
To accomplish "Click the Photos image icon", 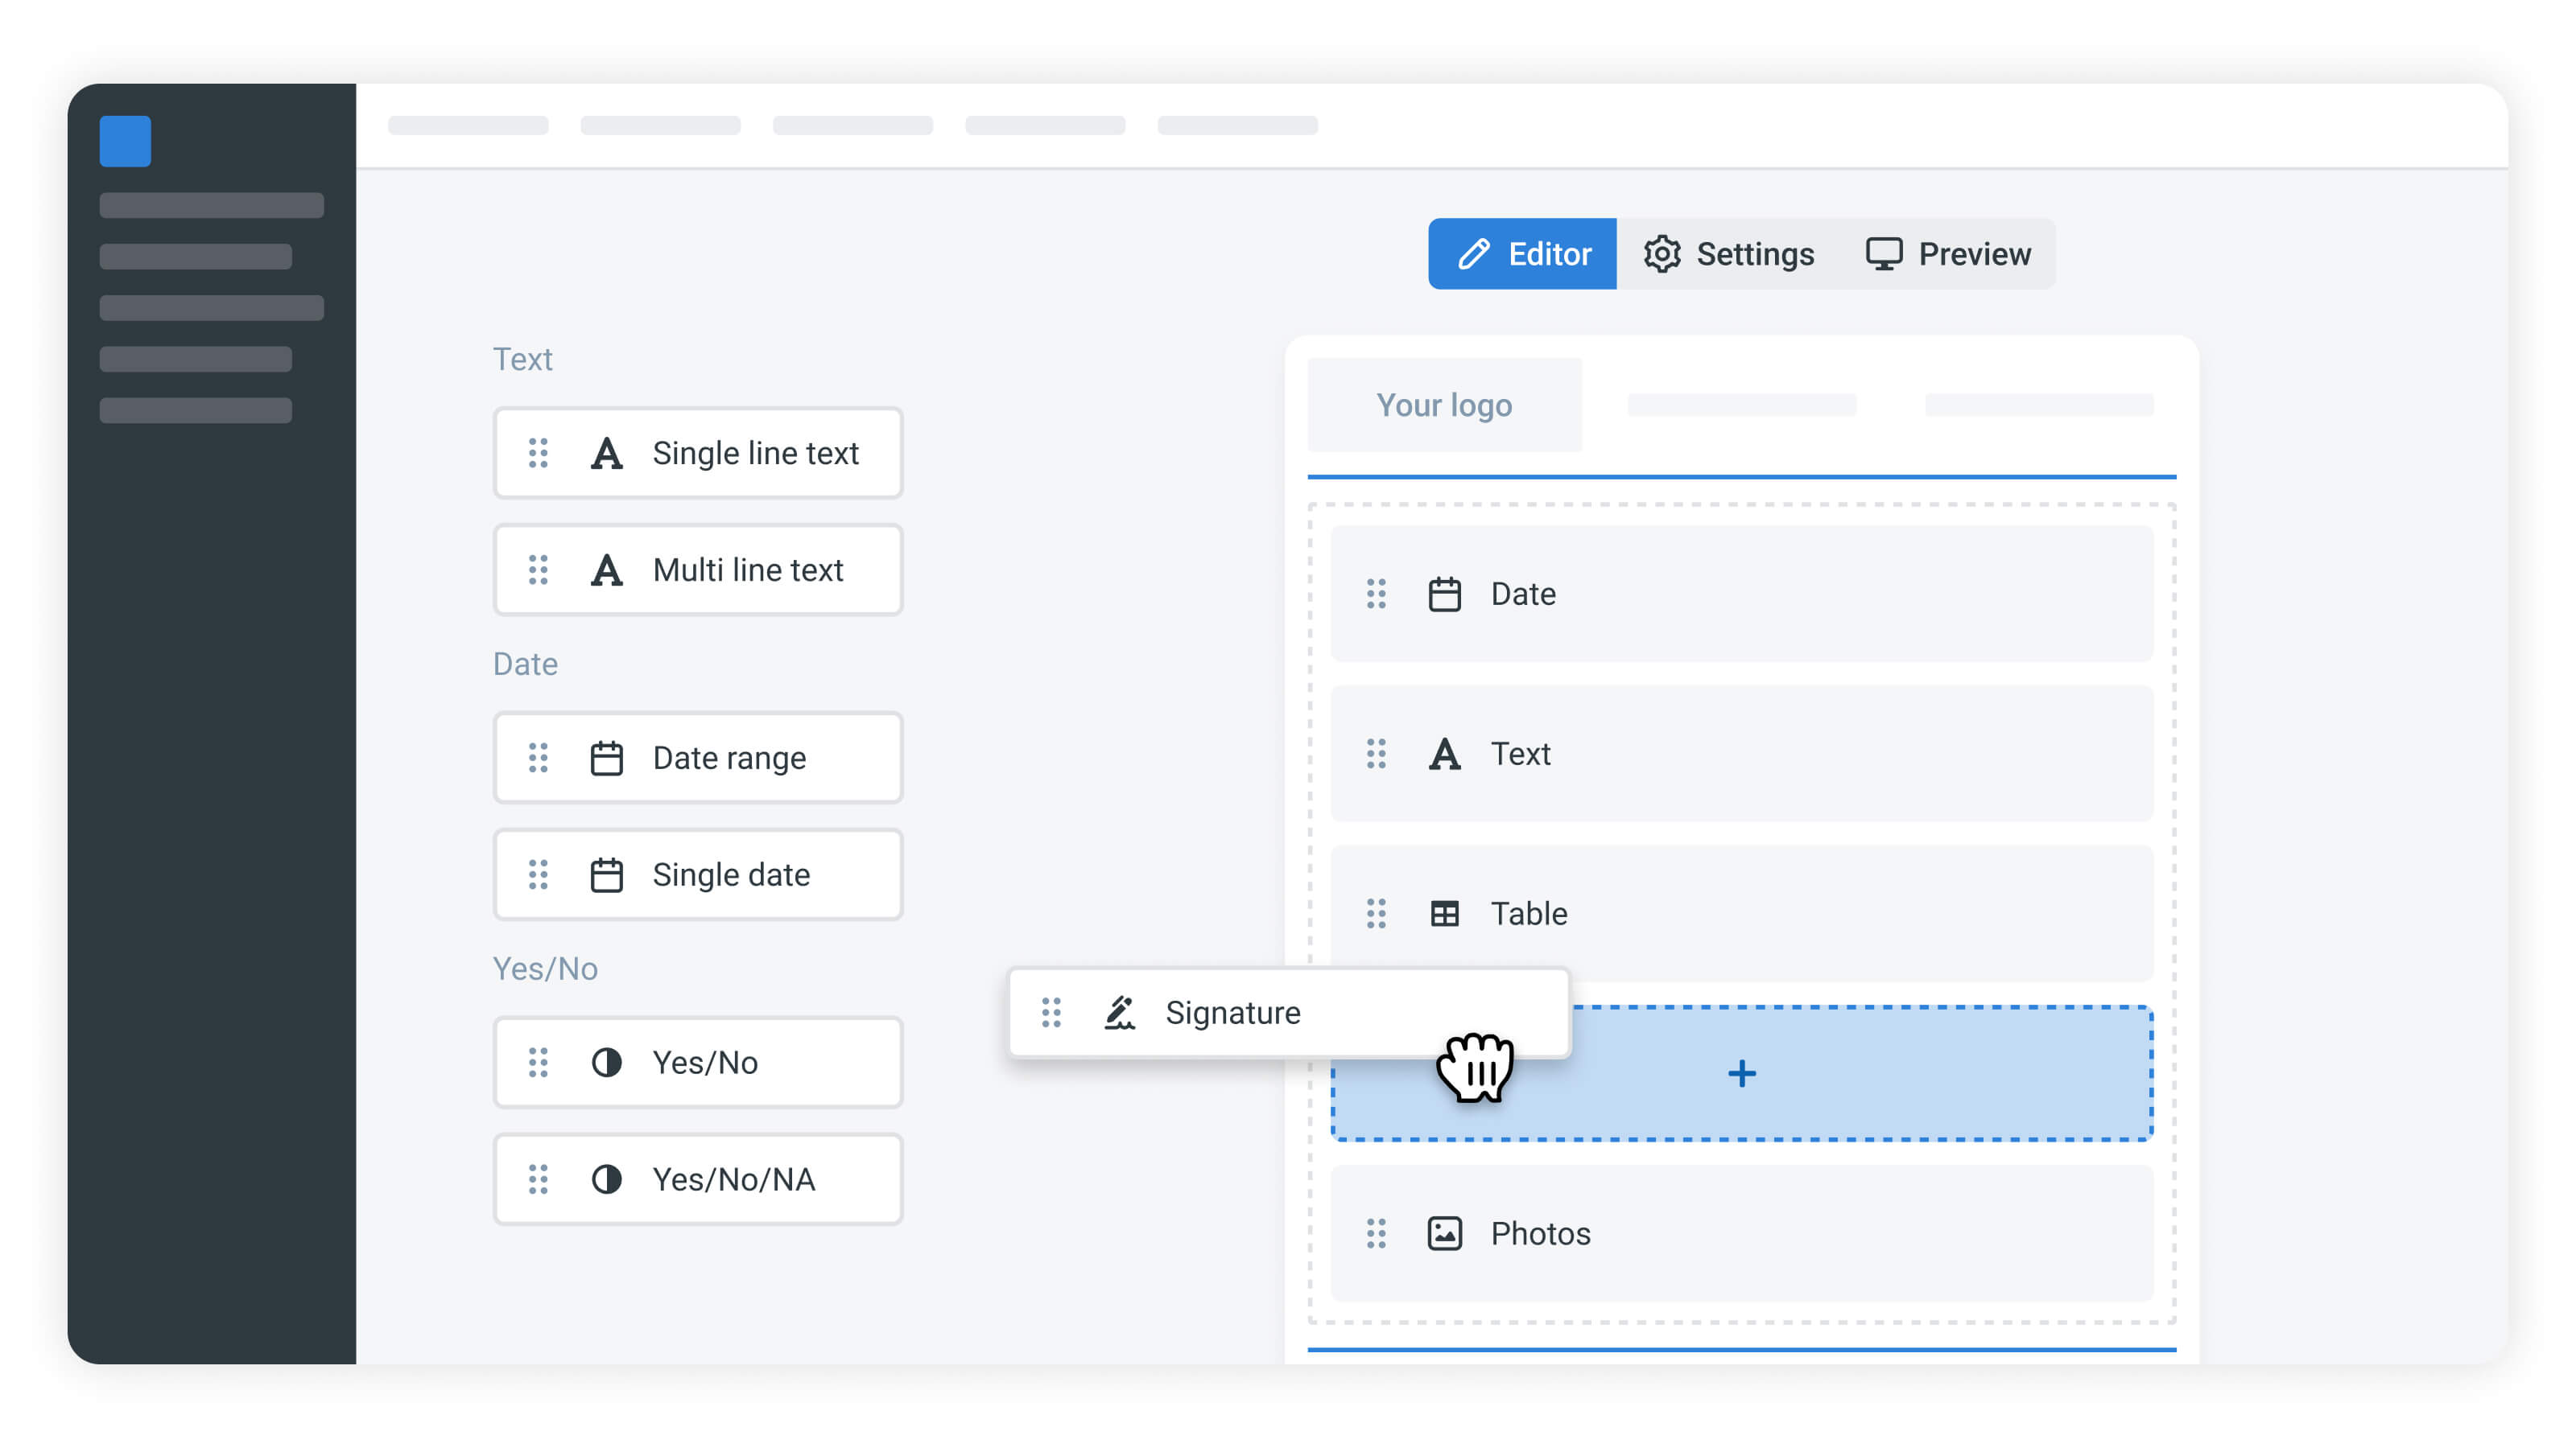I will (x=1444, y=1233).
